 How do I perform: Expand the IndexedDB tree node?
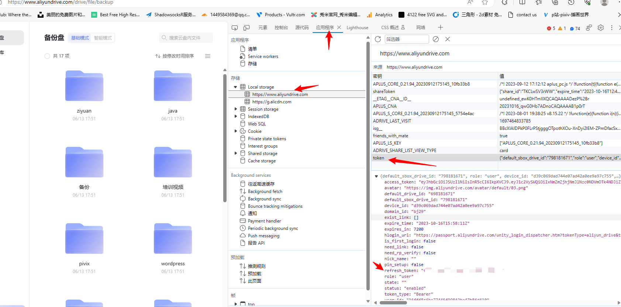(236, 117)
